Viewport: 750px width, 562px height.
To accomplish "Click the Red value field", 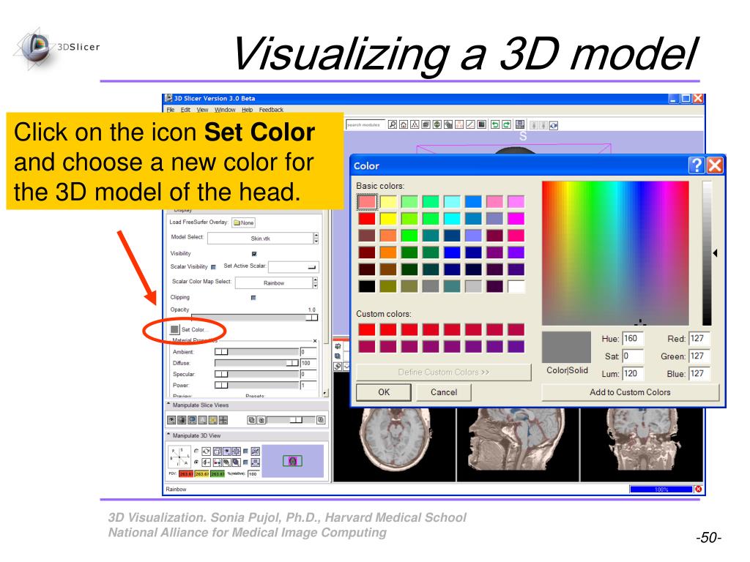I will pos(699,338).
